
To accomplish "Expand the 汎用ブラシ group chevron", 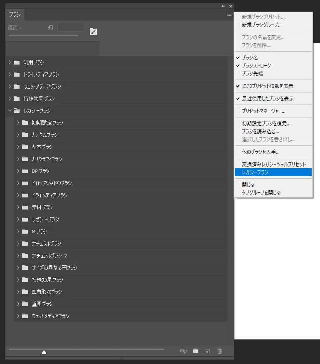I will coord(10,62).
